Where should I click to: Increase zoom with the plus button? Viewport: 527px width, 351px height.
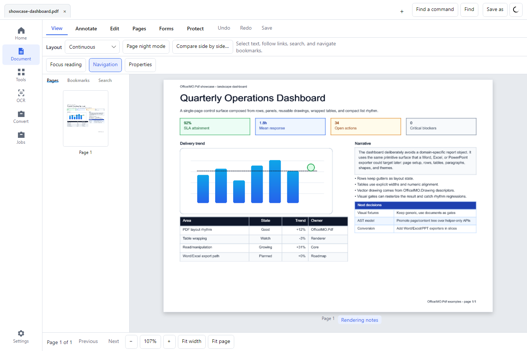click(x=169, y=341)
